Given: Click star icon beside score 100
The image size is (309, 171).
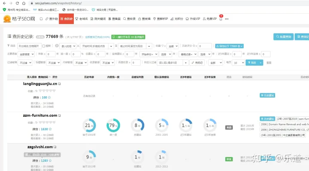Looking at the screenshot, I should click(x=49, y=97).
